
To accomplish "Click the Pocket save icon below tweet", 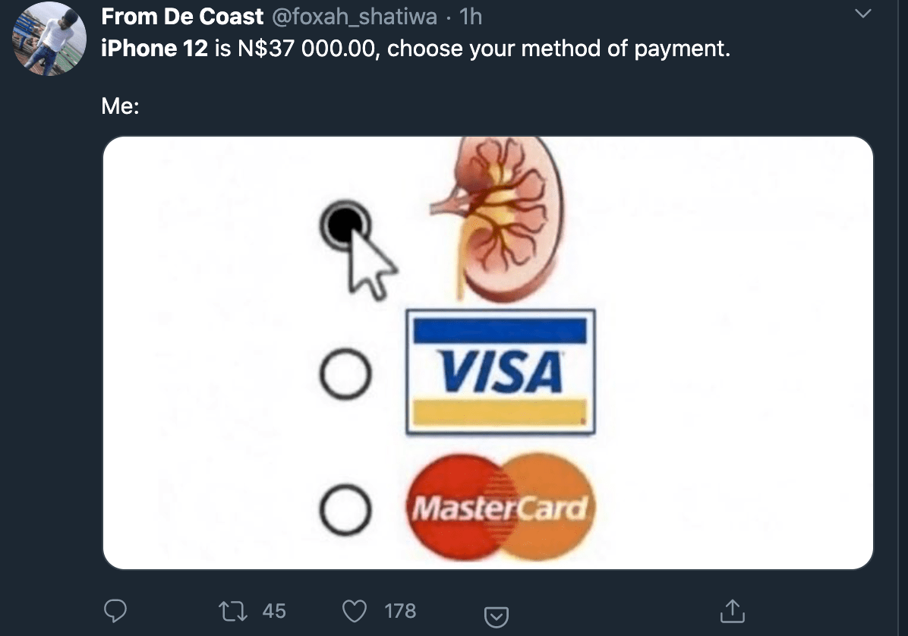I will (497, 617).
